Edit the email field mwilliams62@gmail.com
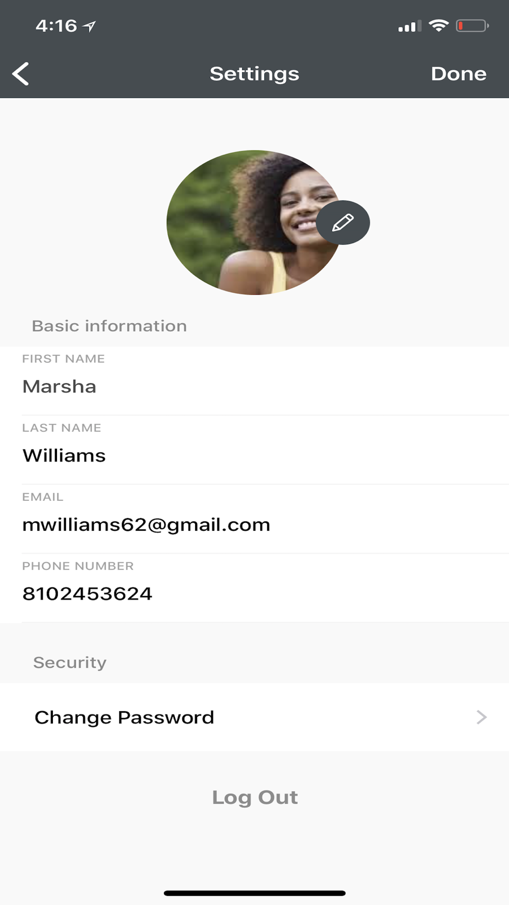This screenshot has height=905, width=509. [254, 519]
